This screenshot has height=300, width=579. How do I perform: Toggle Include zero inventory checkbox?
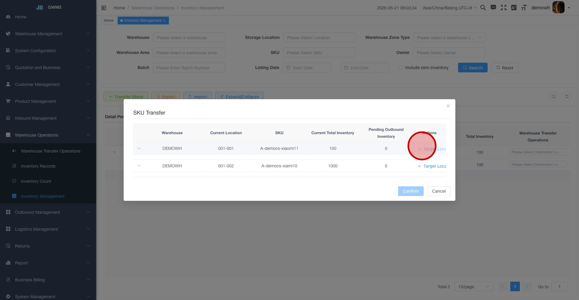point(401,68)
